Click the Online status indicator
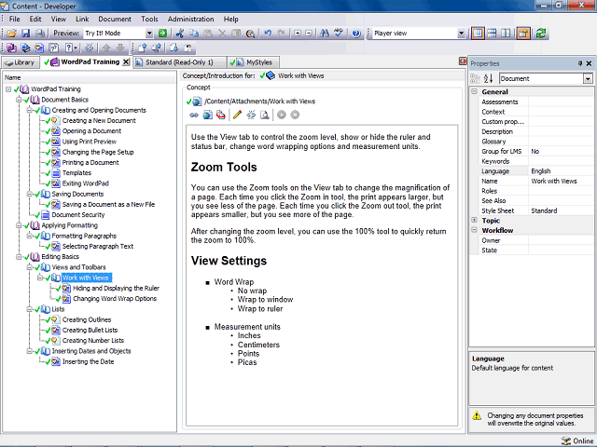Image resolution: width=597 pixels, height=447 pixels. tap(577, 440)
